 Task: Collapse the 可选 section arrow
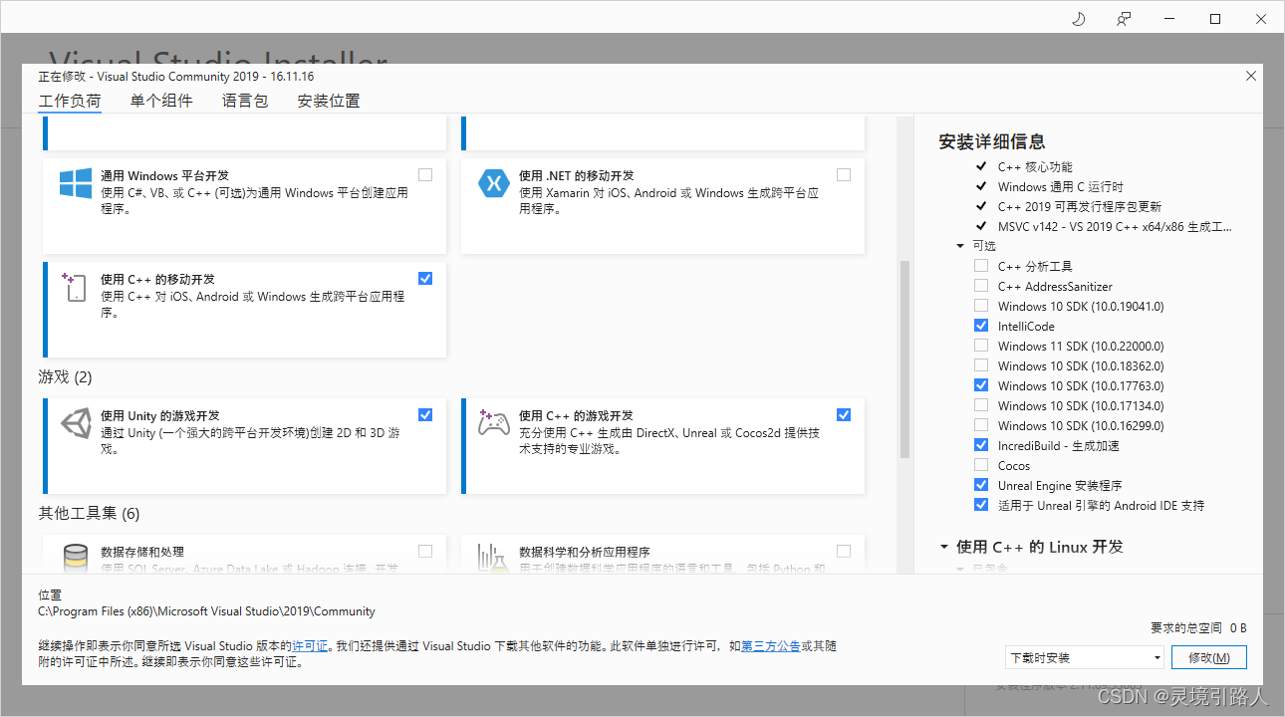click(x=960, y=246)
